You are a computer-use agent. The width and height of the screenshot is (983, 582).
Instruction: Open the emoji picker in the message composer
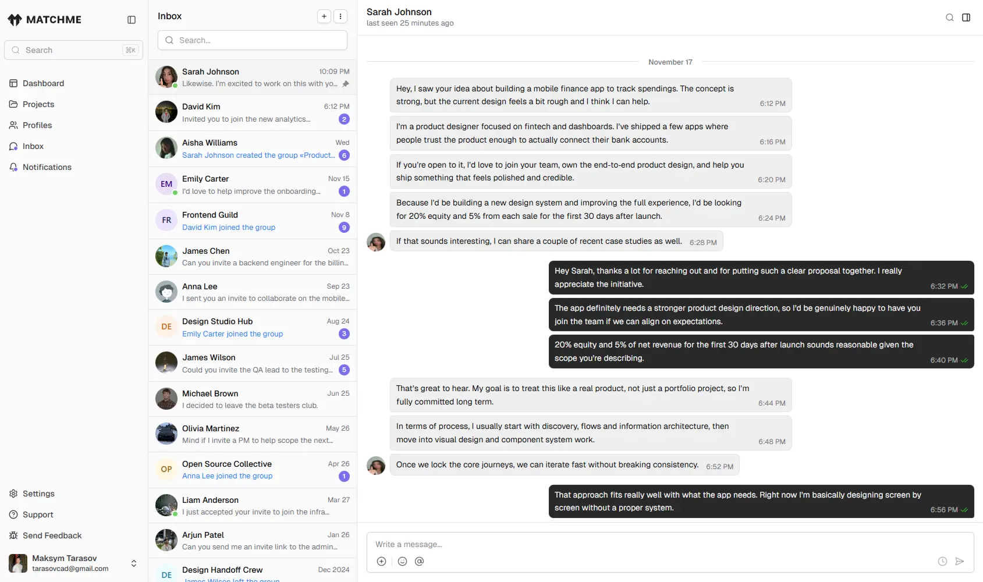pyautogui.click(x=402, y=561)
